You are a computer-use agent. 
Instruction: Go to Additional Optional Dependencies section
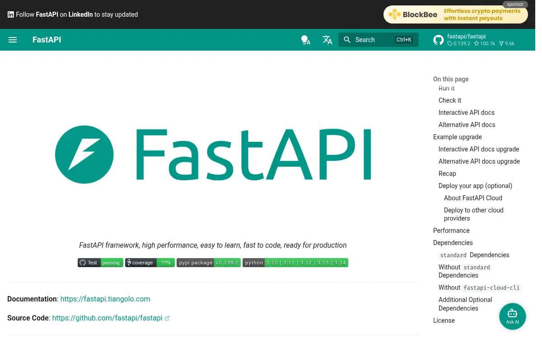click(x=465, y=304)
